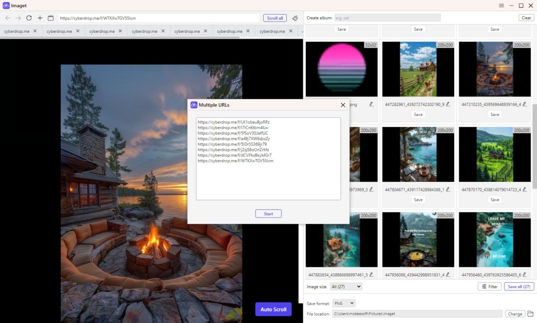Open the file location folder icon
The height and width of the screenshot is (323, 537).
530,314
